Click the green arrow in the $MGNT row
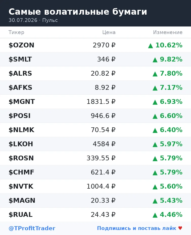The image size is (191, 235). (155, 102)
